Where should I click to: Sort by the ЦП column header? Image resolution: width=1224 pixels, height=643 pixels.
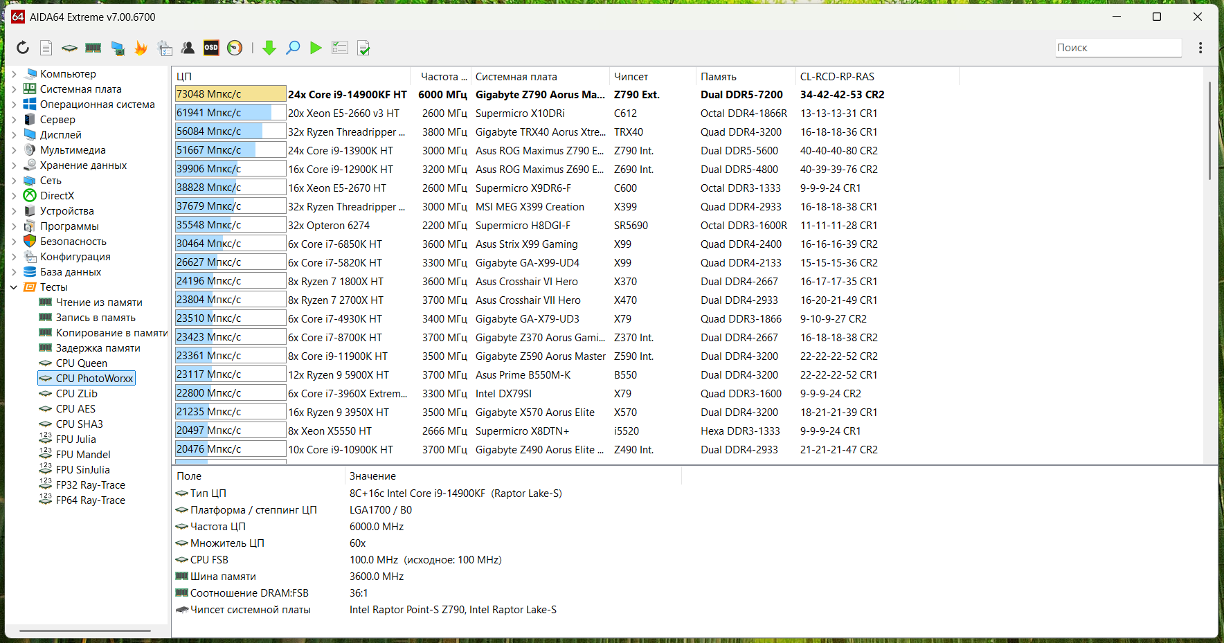pos(291,76)
